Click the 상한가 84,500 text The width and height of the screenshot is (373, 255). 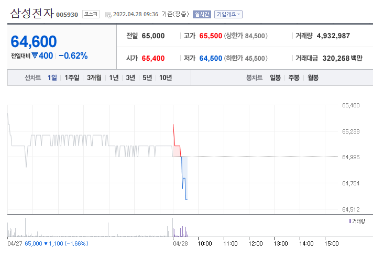[x=246, y=36]
